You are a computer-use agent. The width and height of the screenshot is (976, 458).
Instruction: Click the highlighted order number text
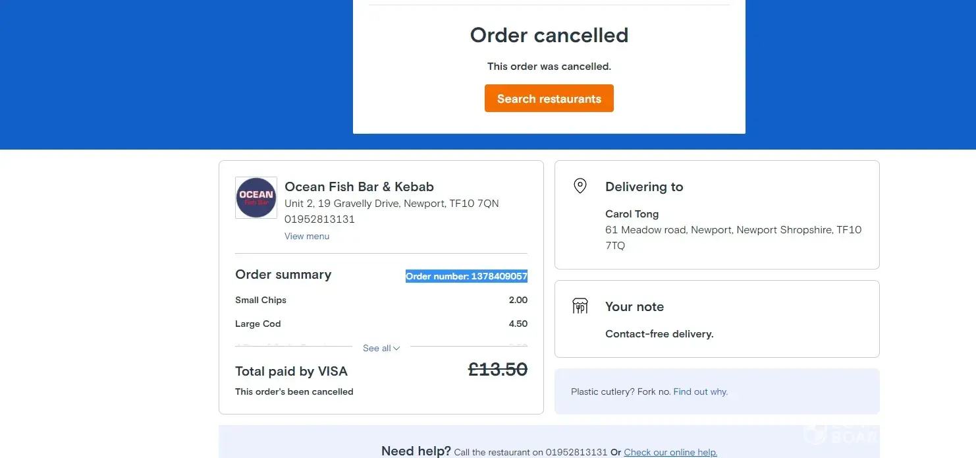pos(466,276)
